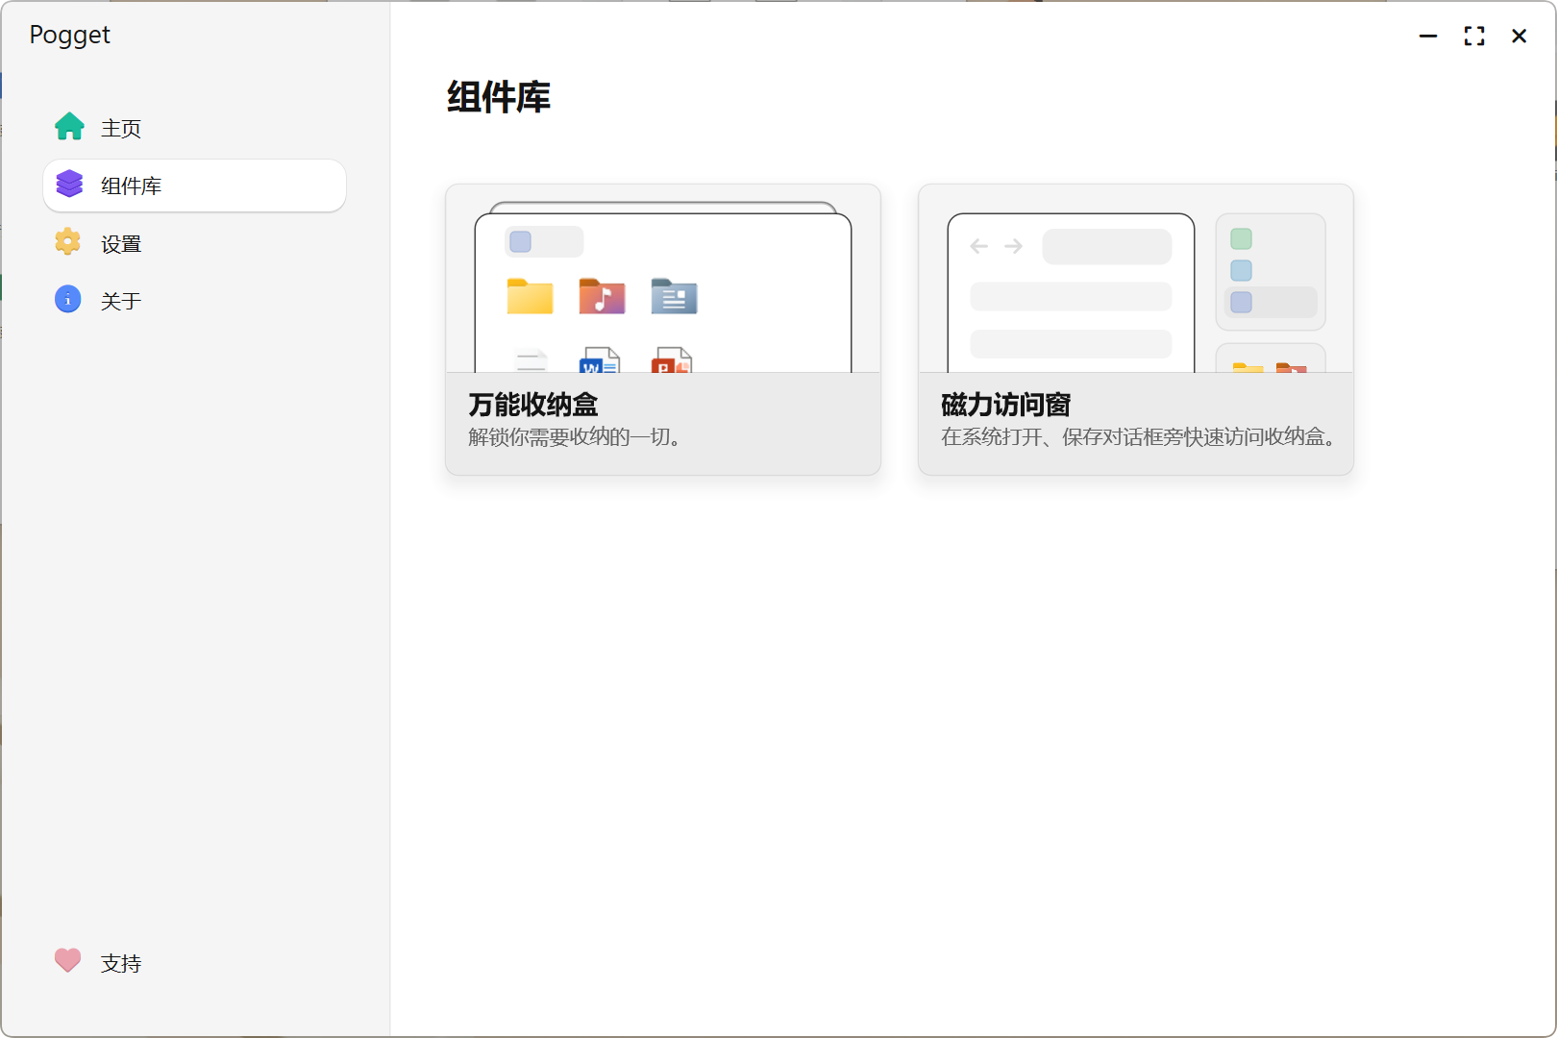The width and height of the screenshot is (1557, 1038).
Task: Click the 支持 link at the sidebar bottom
Action: click(120, 962)
